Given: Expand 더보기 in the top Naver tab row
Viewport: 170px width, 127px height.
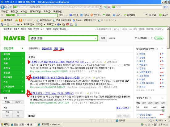Looking at the screenshot, I should coord(64,29).
